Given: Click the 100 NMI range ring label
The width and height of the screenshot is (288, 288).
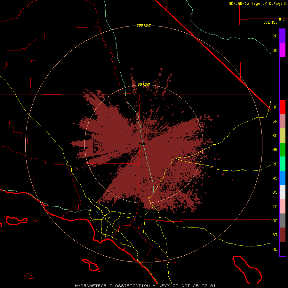Looking at the screenshot, I should point(144,25).
